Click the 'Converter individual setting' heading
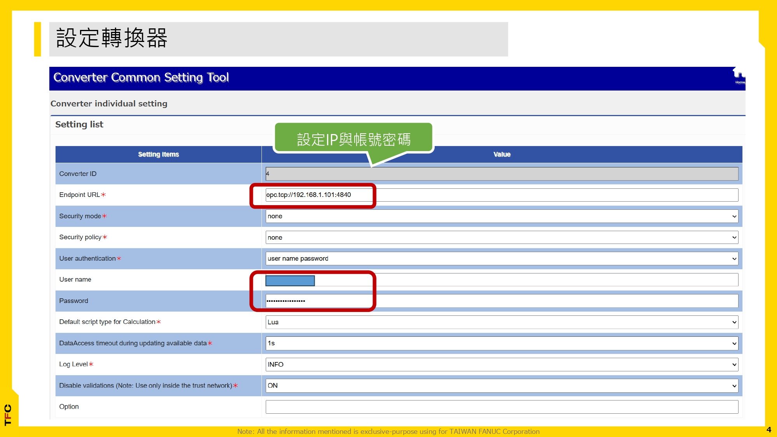Screen dimensions: 777x437 point(109,103)
